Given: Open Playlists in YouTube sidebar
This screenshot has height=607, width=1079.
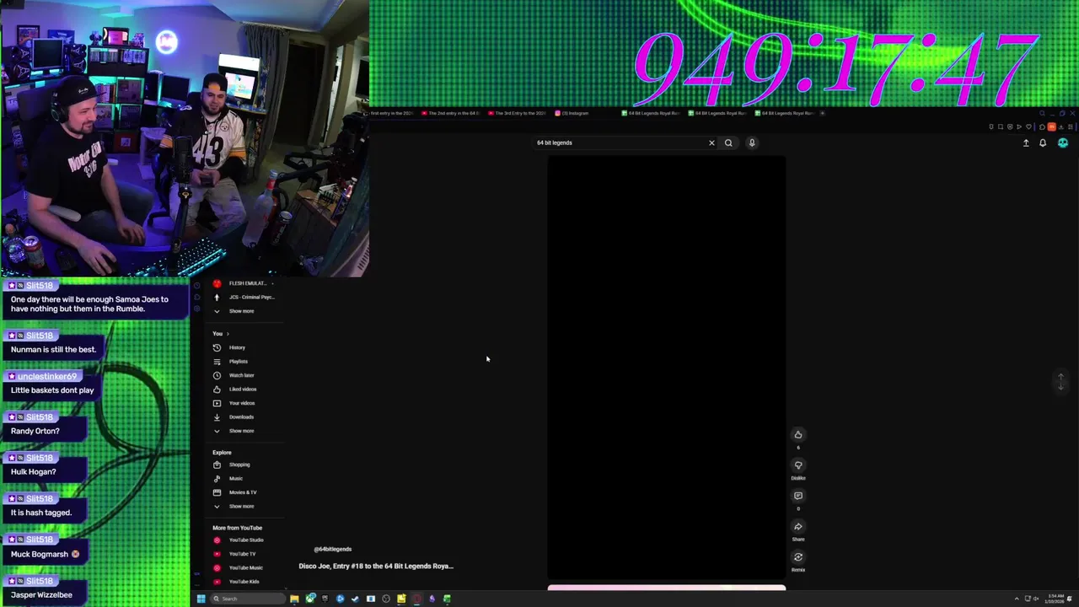Looking at the screenshot, I should click(x=238, y=362).
